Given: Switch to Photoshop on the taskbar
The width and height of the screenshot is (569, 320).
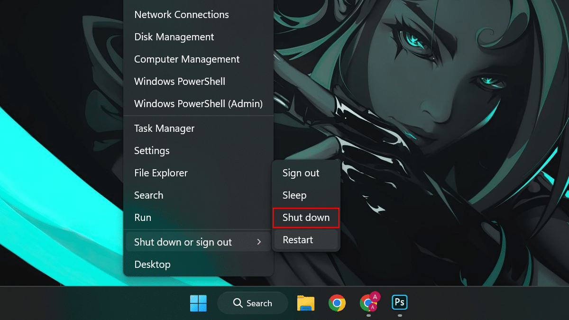Looking at the screenshot, I should click(400, 302).
